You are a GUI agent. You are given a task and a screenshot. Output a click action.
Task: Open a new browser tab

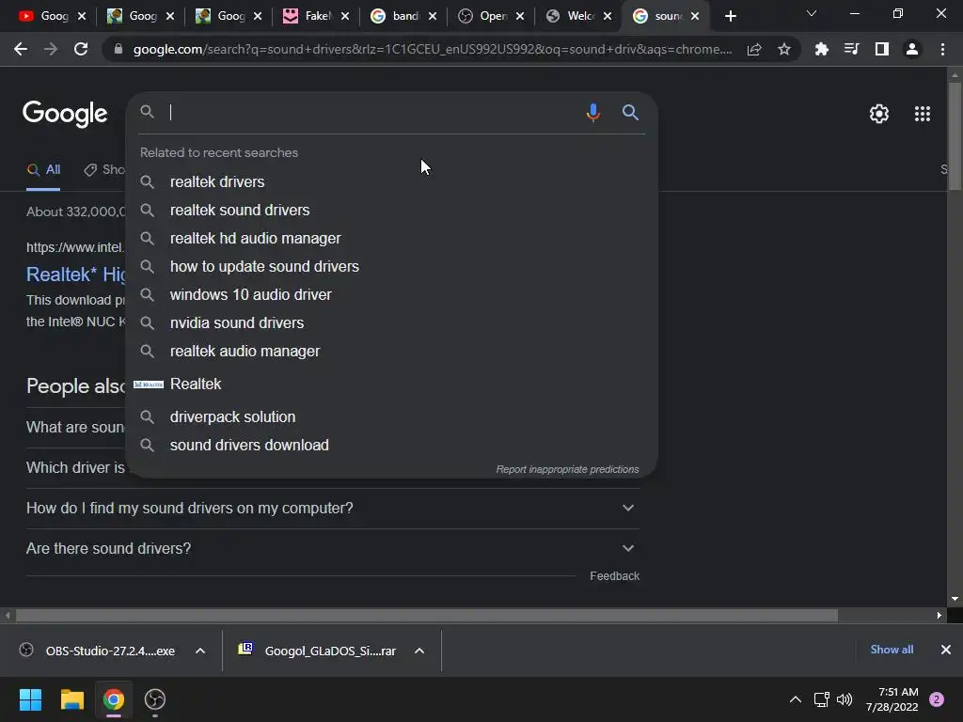click(730, 16)
